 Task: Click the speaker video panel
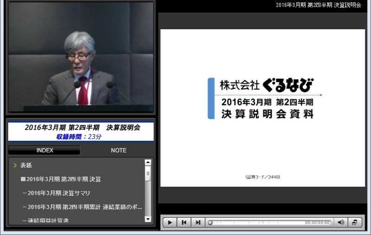click(x=81, y=57)
